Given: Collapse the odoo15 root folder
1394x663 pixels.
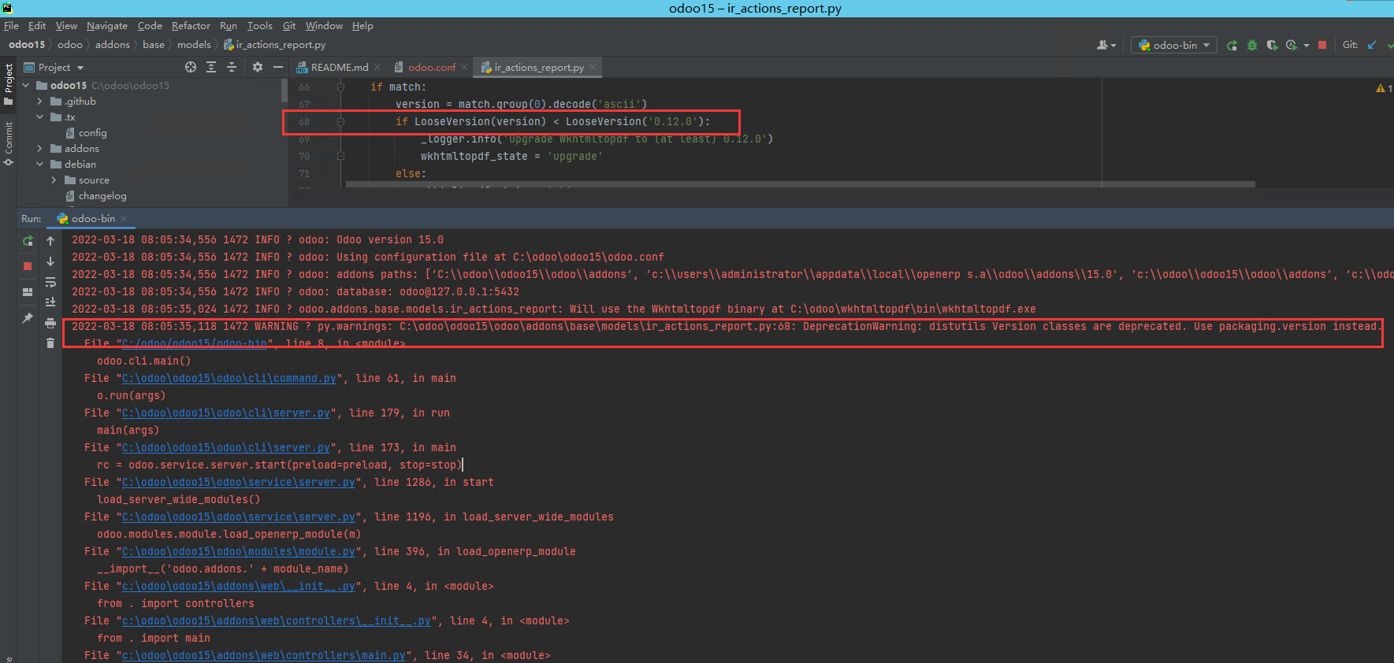Looking at the screenshot, I should (x=26, y=85).
